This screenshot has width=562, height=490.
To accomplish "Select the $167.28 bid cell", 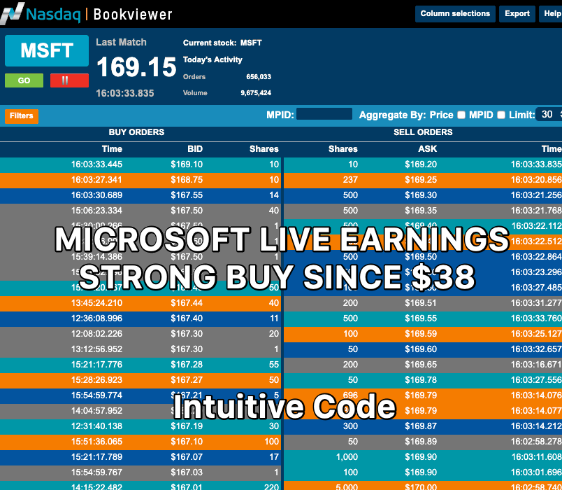I will tap(187, 365).
